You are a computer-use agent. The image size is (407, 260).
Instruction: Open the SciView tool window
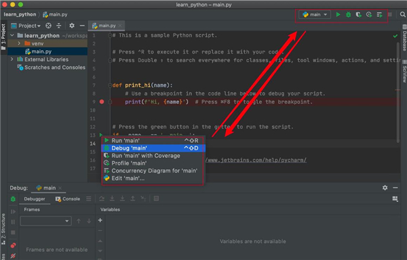click(404, 72)
